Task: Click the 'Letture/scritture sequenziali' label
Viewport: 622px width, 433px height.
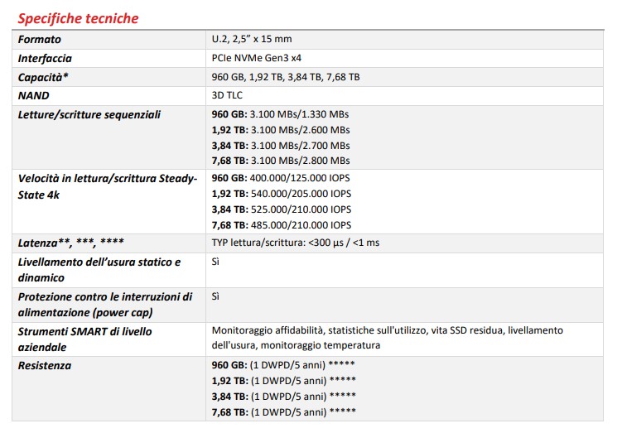Action: 89,114
